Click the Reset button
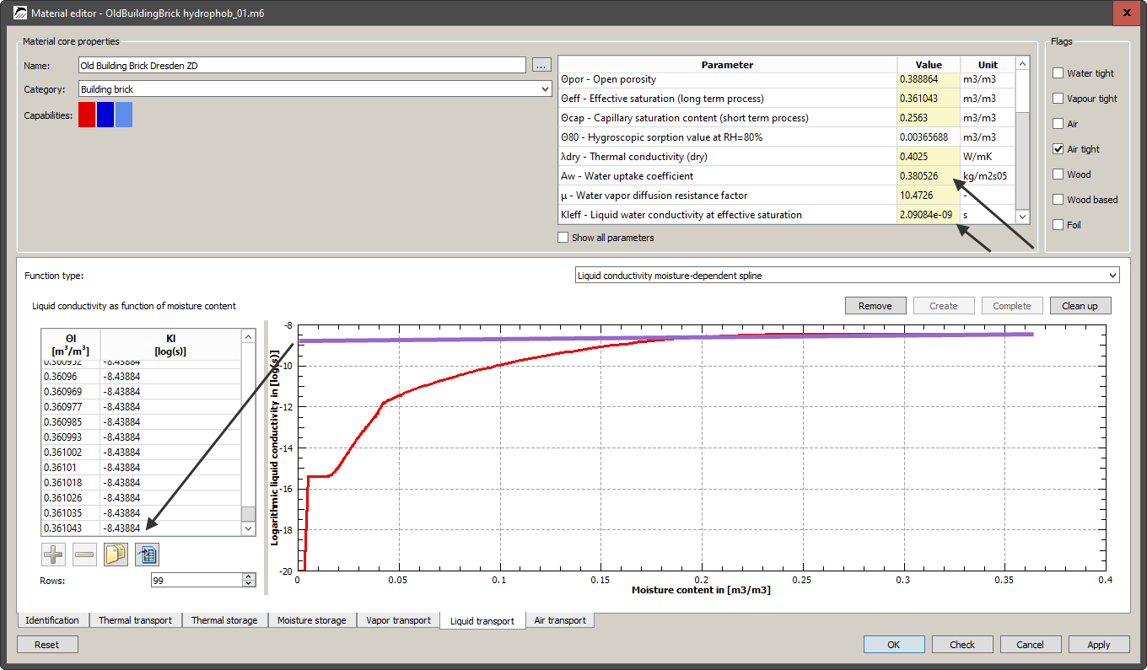The height and width of the screenshot is (670, 1147). pos(47,645)
